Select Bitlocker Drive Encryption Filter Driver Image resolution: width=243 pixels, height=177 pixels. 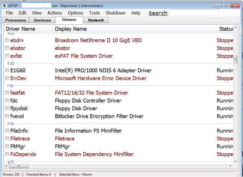coord(99,116)
